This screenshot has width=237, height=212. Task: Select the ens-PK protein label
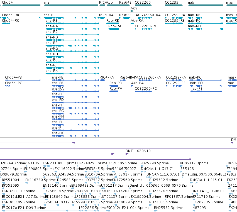point(58,133)
